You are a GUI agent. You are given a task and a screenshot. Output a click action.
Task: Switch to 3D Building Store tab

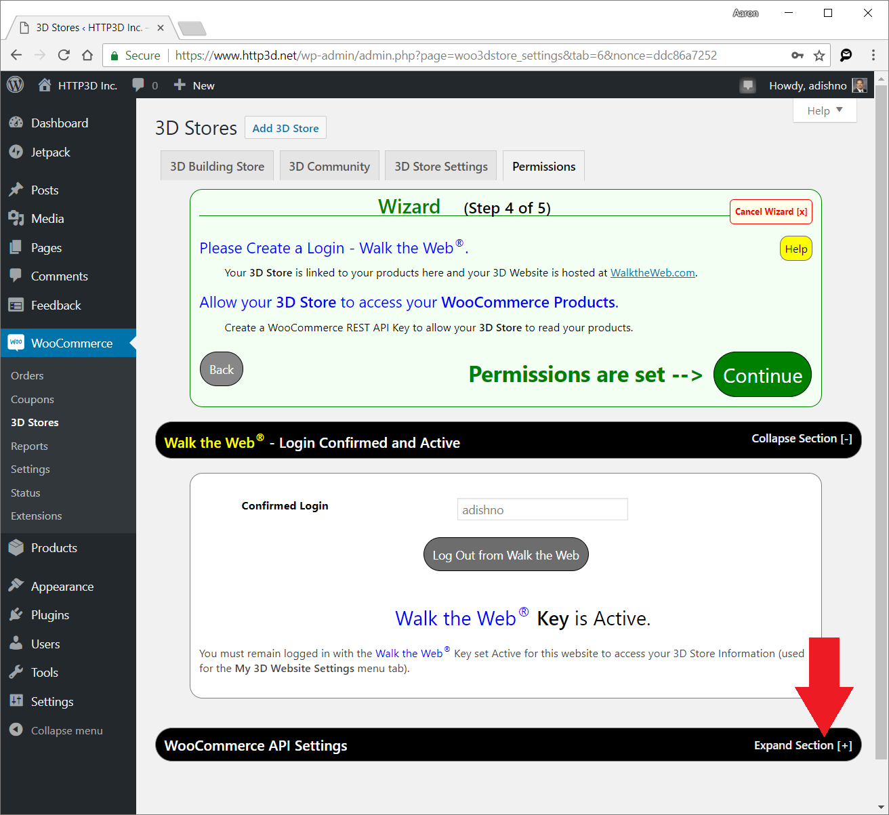[217, 166]
